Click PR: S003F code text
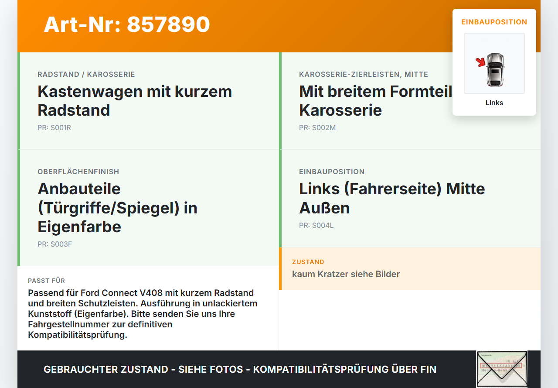The height and width of the screenshot is (388, 558). (55, 244)
